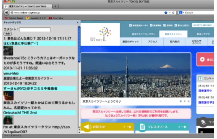This screenshot has width=217, height=139.
Task: Click the elevator status icon
Action: (x=201, y=79)
